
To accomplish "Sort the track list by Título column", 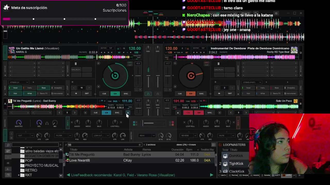I will [x=74, y=150].
